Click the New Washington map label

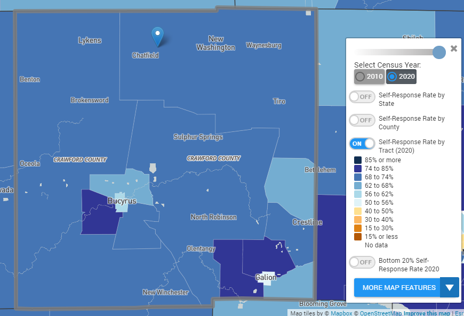coord(215,43)
